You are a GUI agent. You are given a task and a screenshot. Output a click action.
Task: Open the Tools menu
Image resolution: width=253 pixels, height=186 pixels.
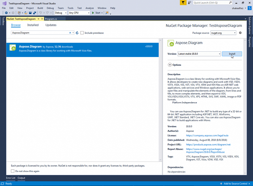pos(70,8)
